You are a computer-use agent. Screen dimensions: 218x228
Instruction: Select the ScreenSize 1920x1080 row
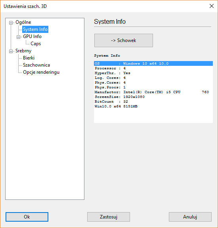click(x=153, y=97)
